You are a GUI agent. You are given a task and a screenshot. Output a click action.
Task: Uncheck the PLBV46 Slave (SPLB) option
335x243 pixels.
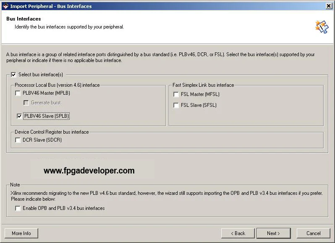(19, 116)
